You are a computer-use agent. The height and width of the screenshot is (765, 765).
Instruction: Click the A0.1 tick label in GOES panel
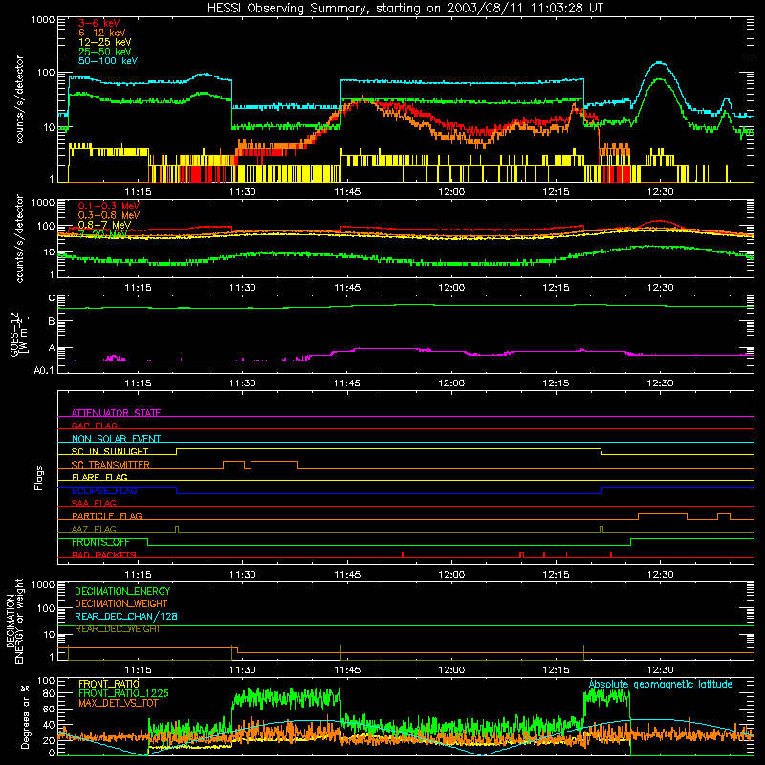pos(44,371)
